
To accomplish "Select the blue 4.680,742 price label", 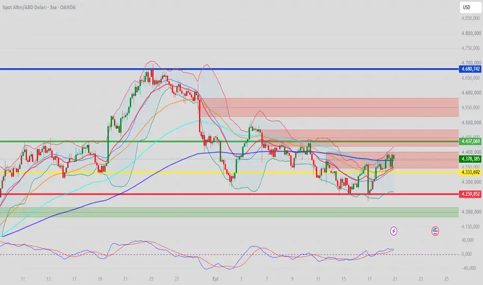I will tap(470, 69).
